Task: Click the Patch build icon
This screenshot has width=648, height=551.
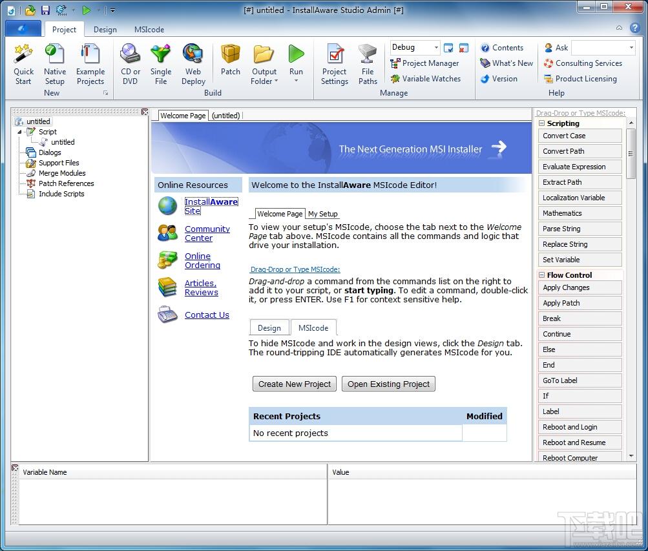Action: (x=230, y=60)
